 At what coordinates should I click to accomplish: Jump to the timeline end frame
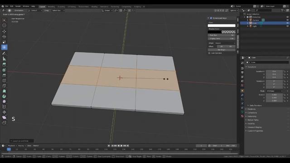(128, 146)
